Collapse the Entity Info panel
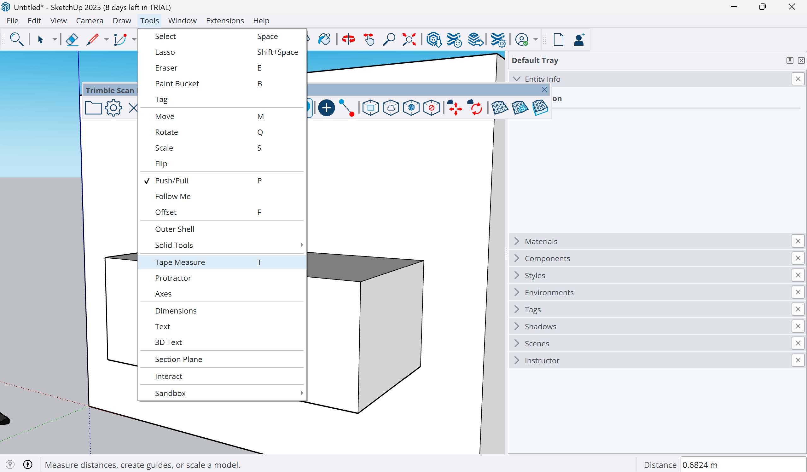Viewport: 807px width, 472px height. pyautogui.click(x=517, y=78)
